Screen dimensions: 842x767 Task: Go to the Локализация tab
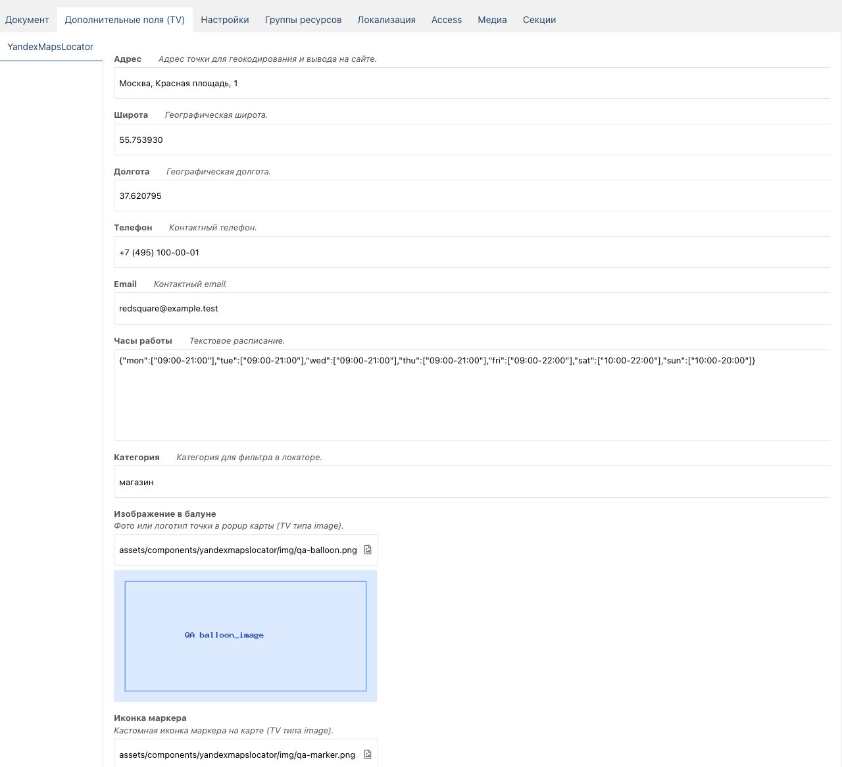coord(387,20)
